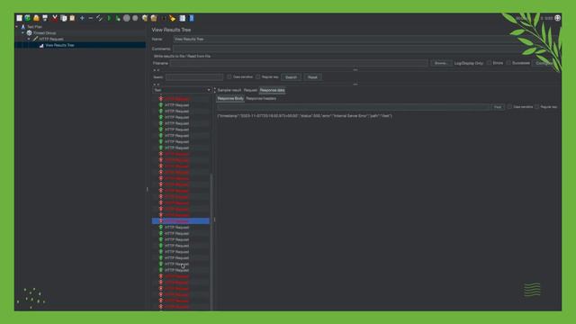Click the Find text field in the response panel
576x324 pixels.
click(353, 107)
